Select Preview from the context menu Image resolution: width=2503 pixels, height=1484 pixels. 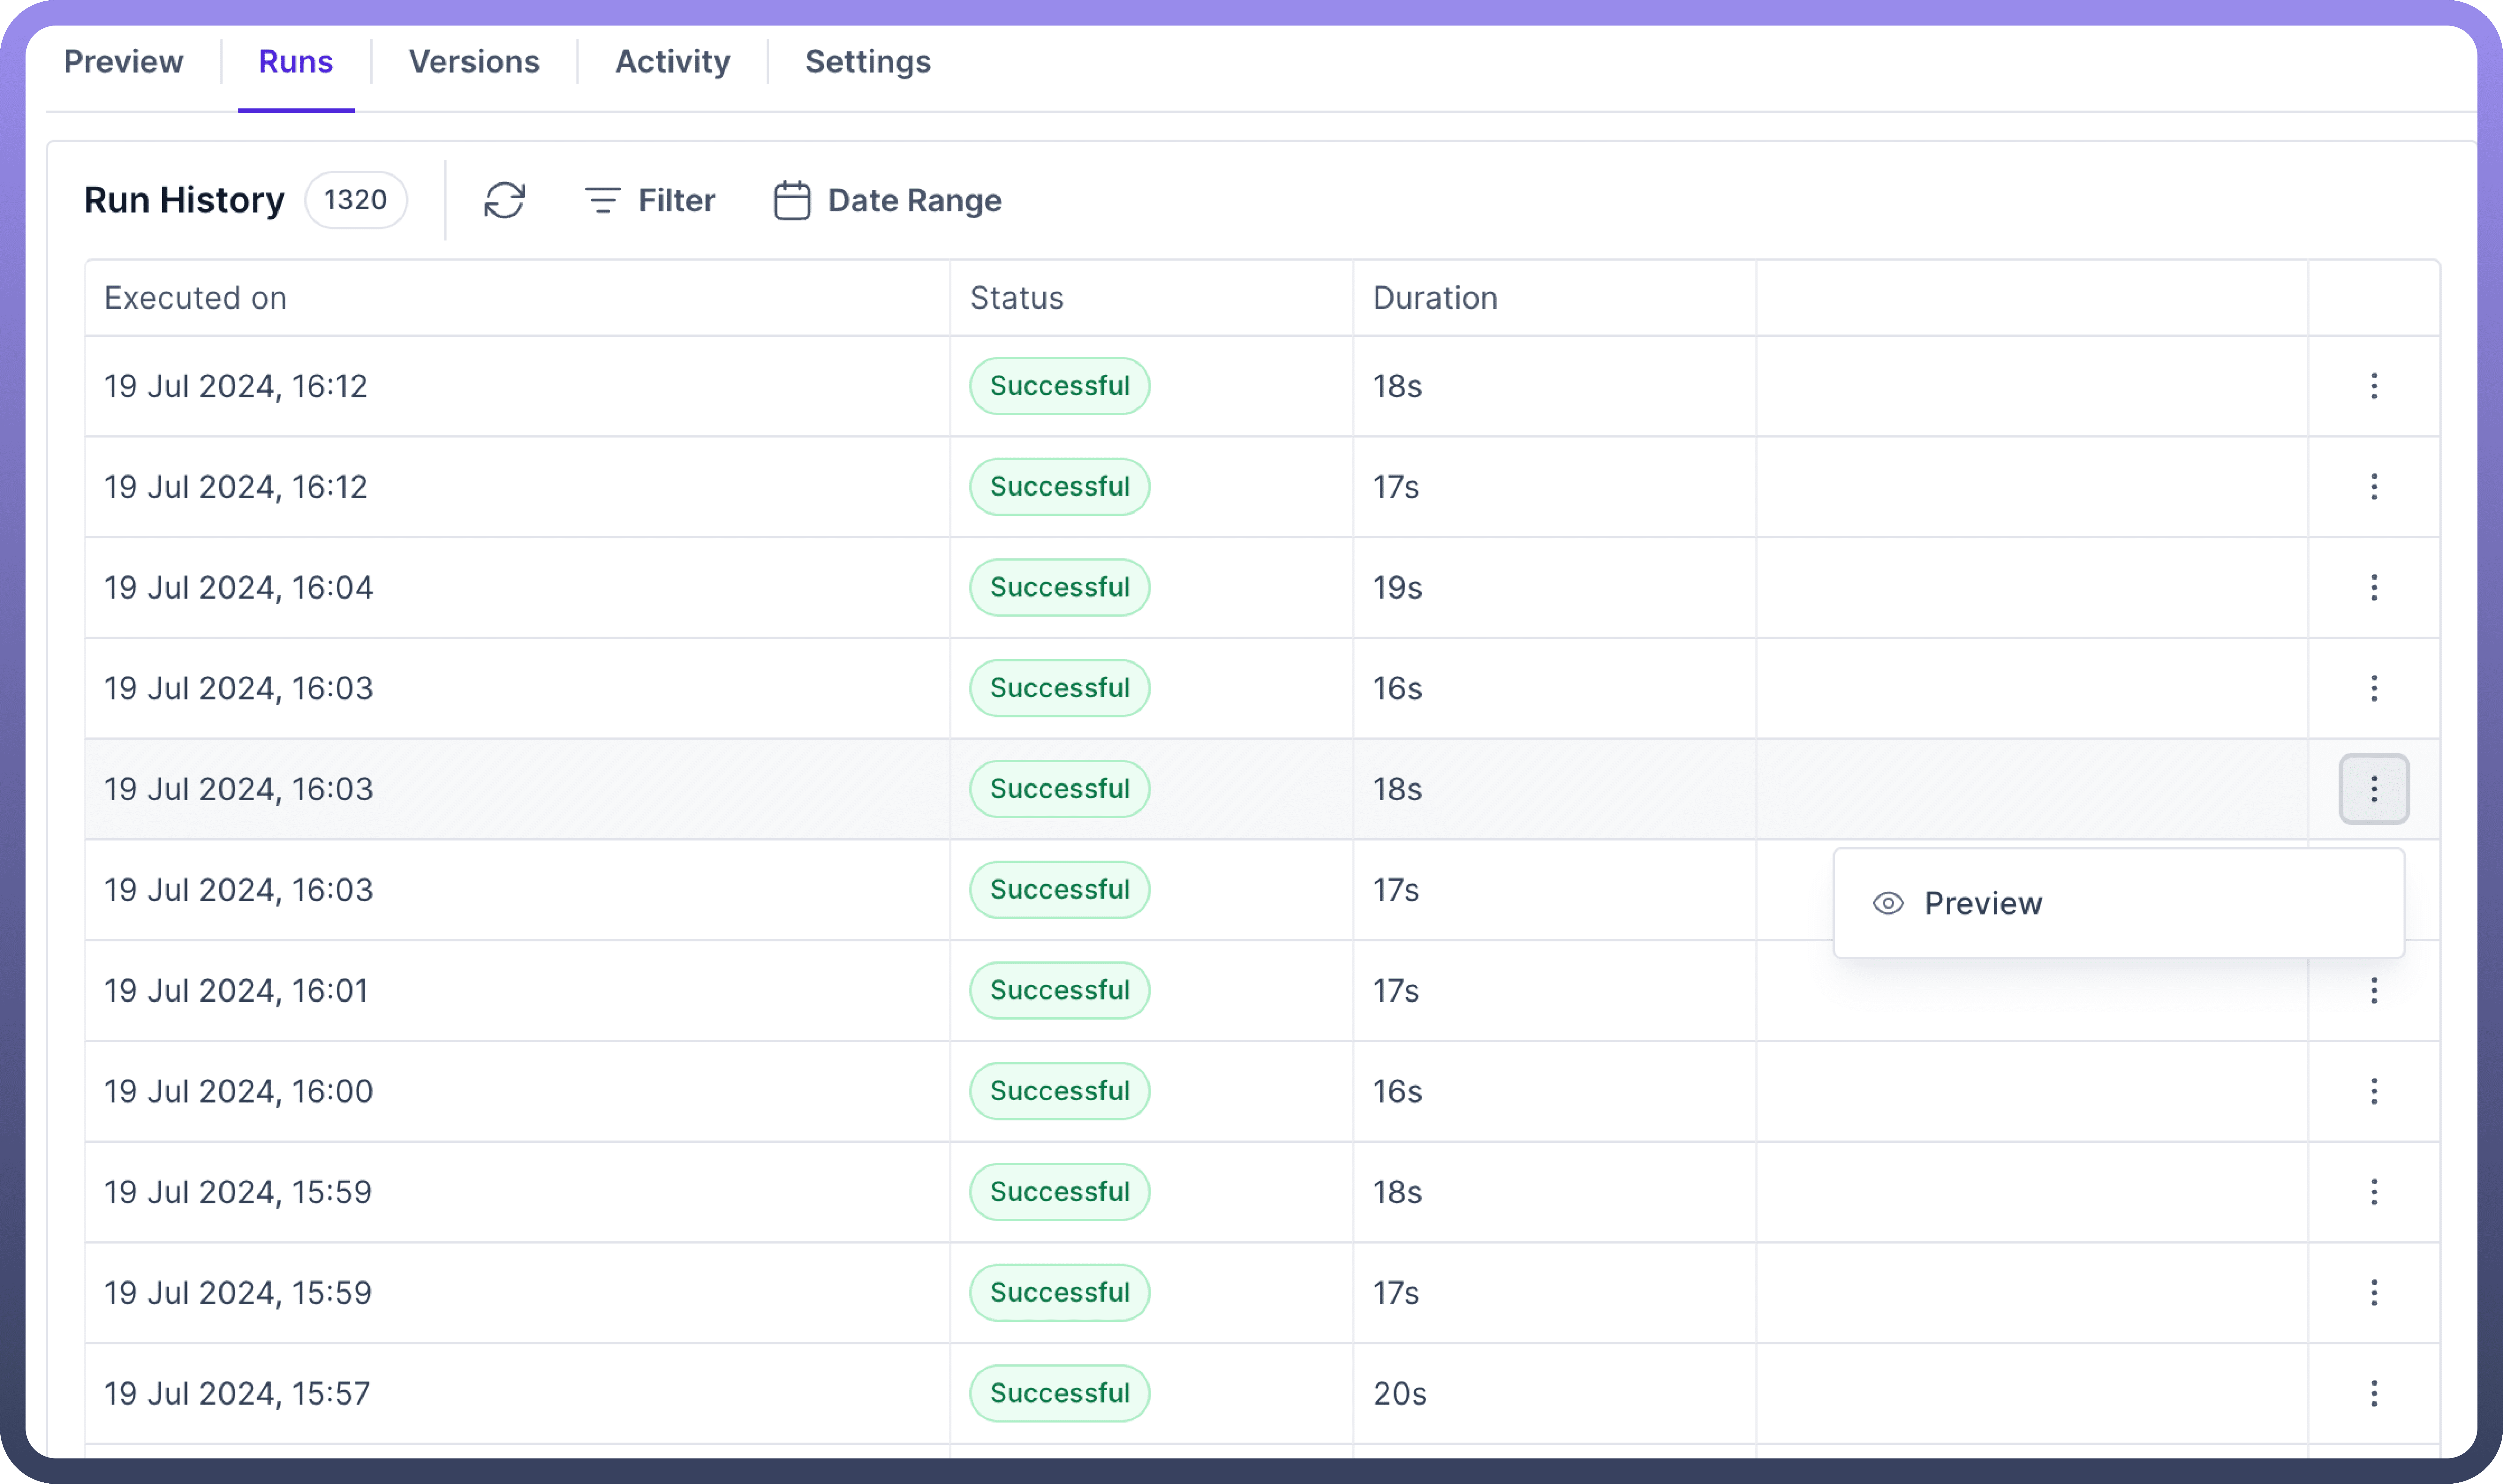click(x=1982, y=903)
